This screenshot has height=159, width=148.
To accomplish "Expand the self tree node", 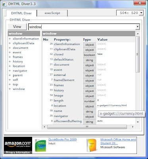I will click(x=10, y=80).
